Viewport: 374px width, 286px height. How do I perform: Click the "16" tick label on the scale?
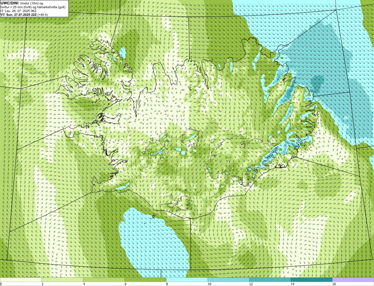point(334,284)
